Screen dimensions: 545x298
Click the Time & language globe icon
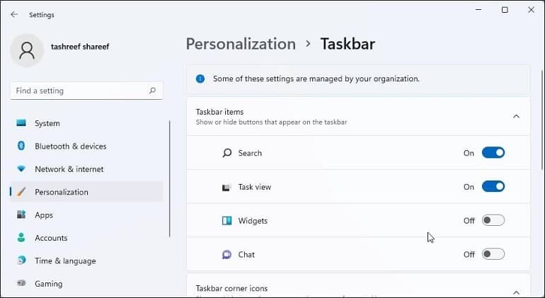21,260
